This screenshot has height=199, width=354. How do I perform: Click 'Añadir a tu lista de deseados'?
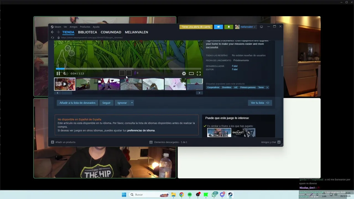(77, 103)
